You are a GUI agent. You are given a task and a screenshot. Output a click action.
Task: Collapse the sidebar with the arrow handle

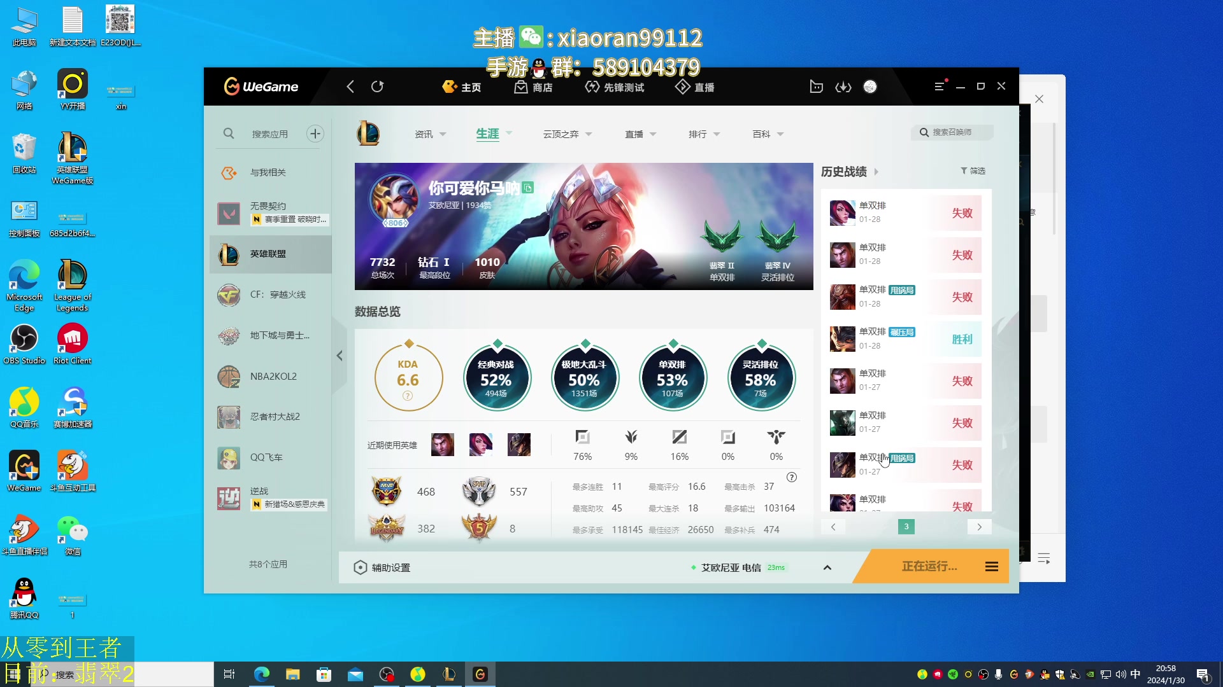[340, 356]
